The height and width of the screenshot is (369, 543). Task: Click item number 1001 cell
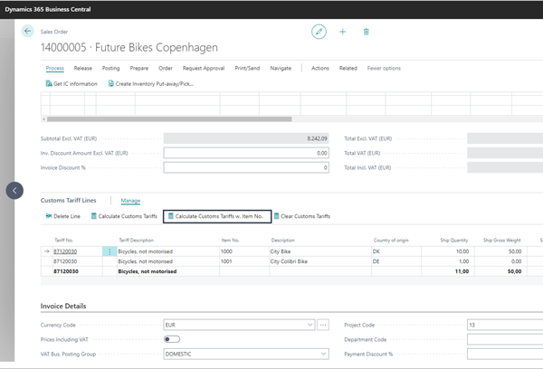pos(244,261)
